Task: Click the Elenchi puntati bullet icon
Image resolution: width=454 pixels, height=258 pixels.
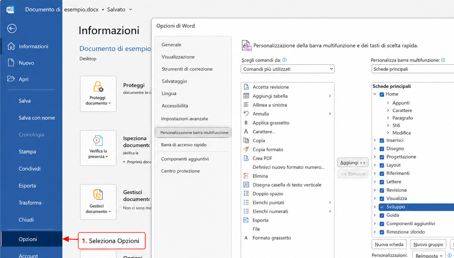Action: [x=246, y=202]
